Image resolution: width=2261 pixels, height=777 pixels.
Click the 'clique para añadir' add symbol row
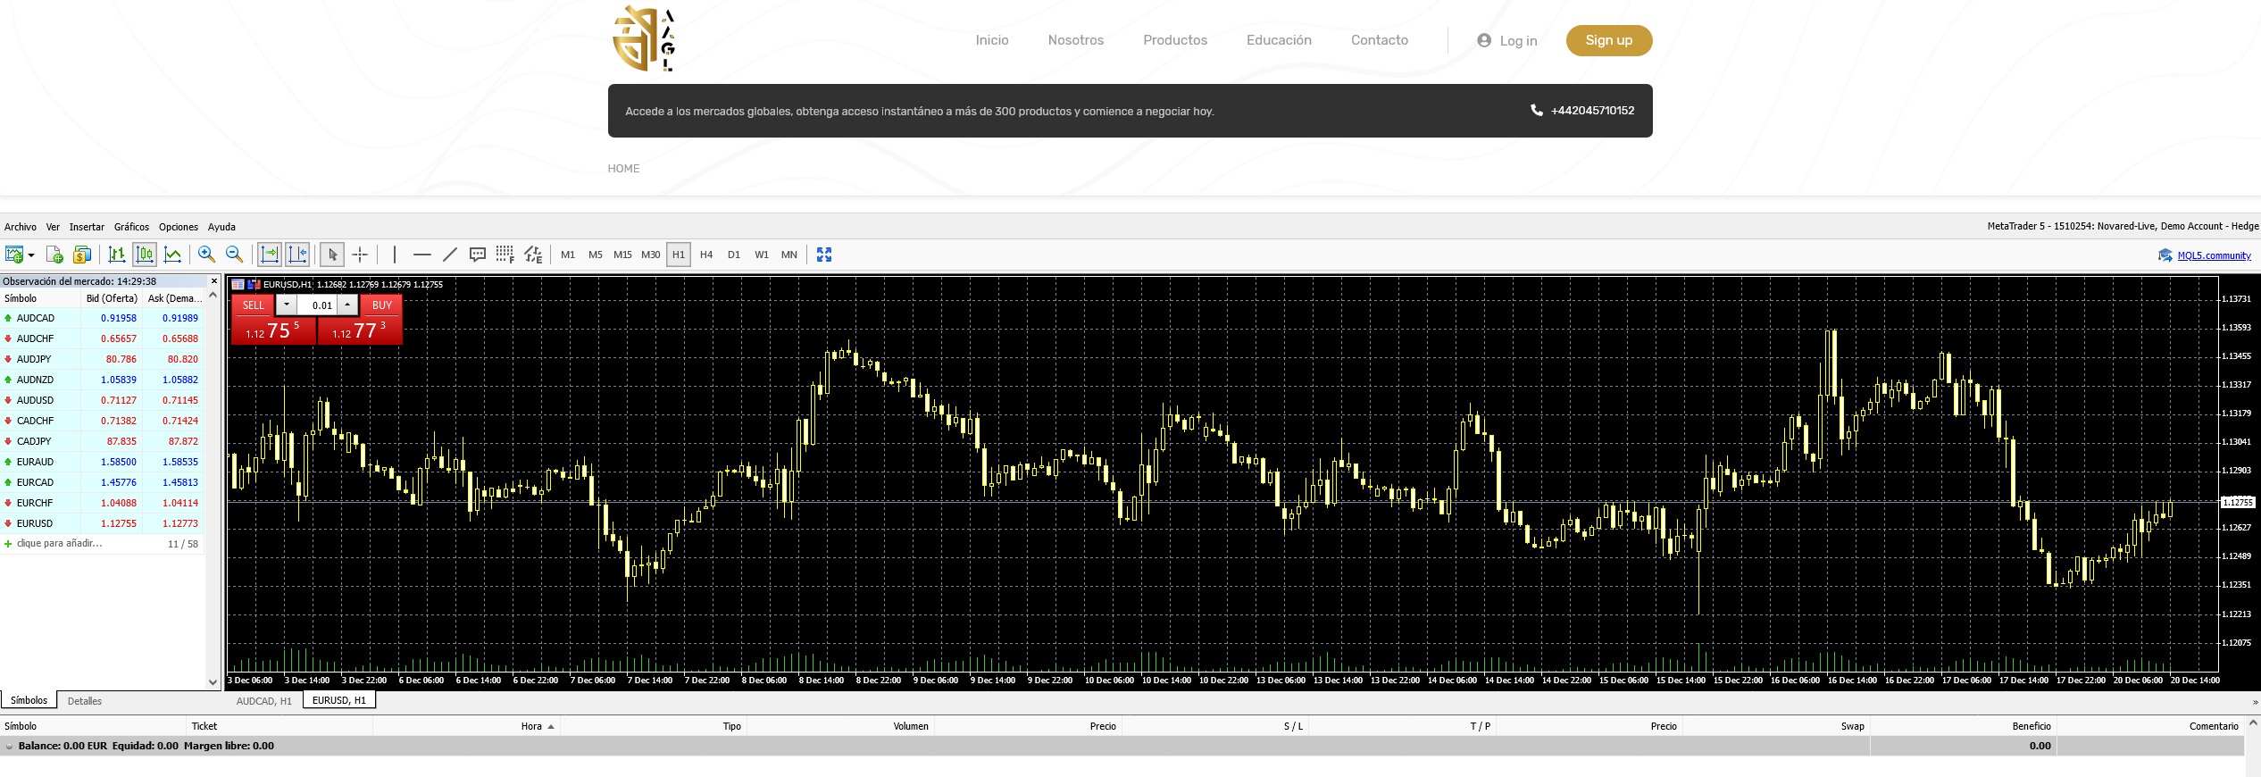tap(102, 543)
